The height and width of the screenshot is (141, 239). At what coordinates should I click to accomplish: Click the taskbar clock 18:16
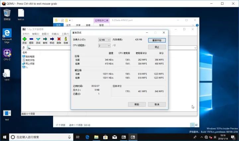point(223,137)
